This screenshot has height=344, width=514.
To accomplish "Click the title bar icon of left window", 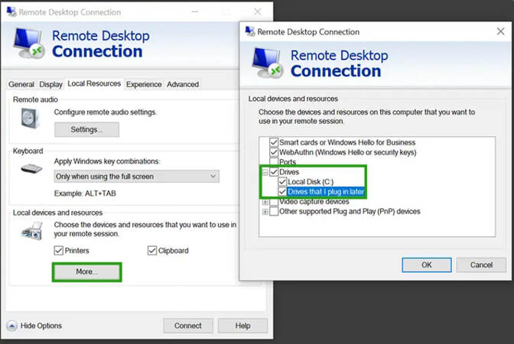I will pyautogui.click(x=11, y=11).
